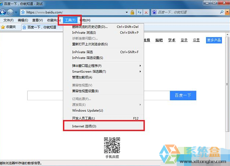Click the 百度一下 search button

183,95
